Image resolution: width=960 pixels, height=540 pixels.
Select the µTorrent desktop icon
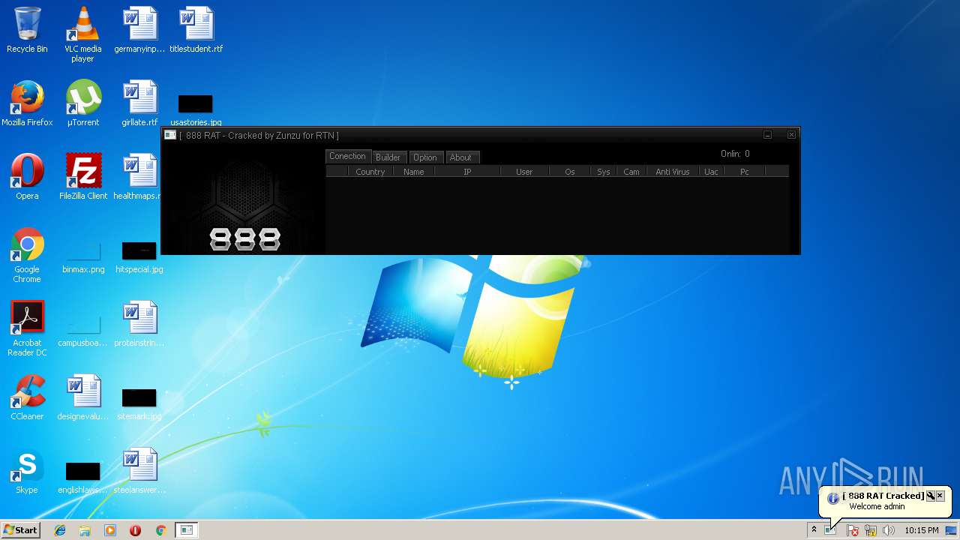point(83,103)
